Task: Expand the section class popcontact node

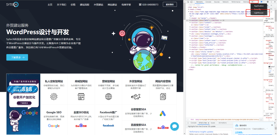Action: [190, 50]
